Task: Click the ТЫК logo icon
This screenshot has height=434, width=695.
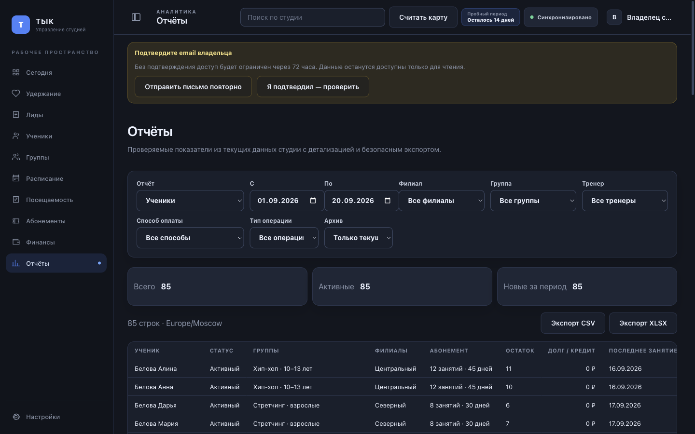Action: (x=21, y=25)
